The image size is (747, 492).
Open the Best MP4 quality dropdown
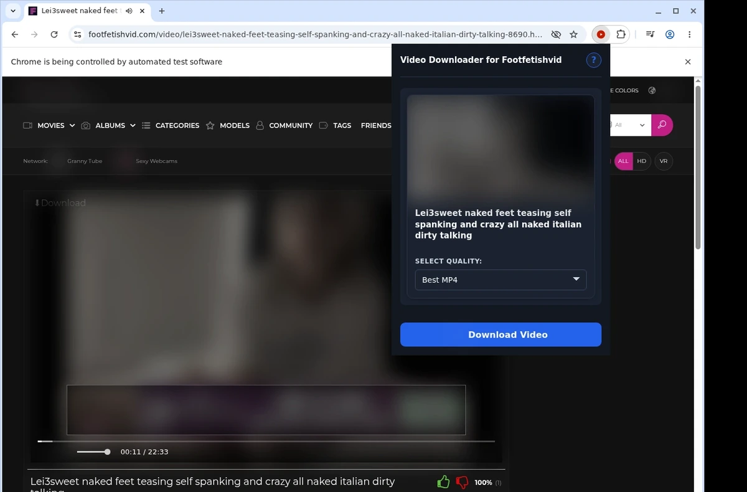[x=500, y=280]
